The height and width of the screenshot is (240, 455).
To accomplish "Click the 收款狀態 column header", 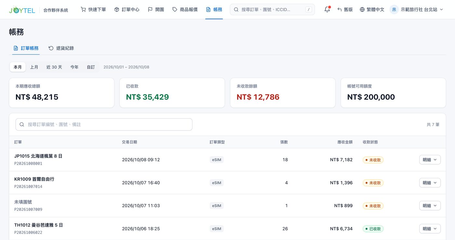I will (370, 142).
